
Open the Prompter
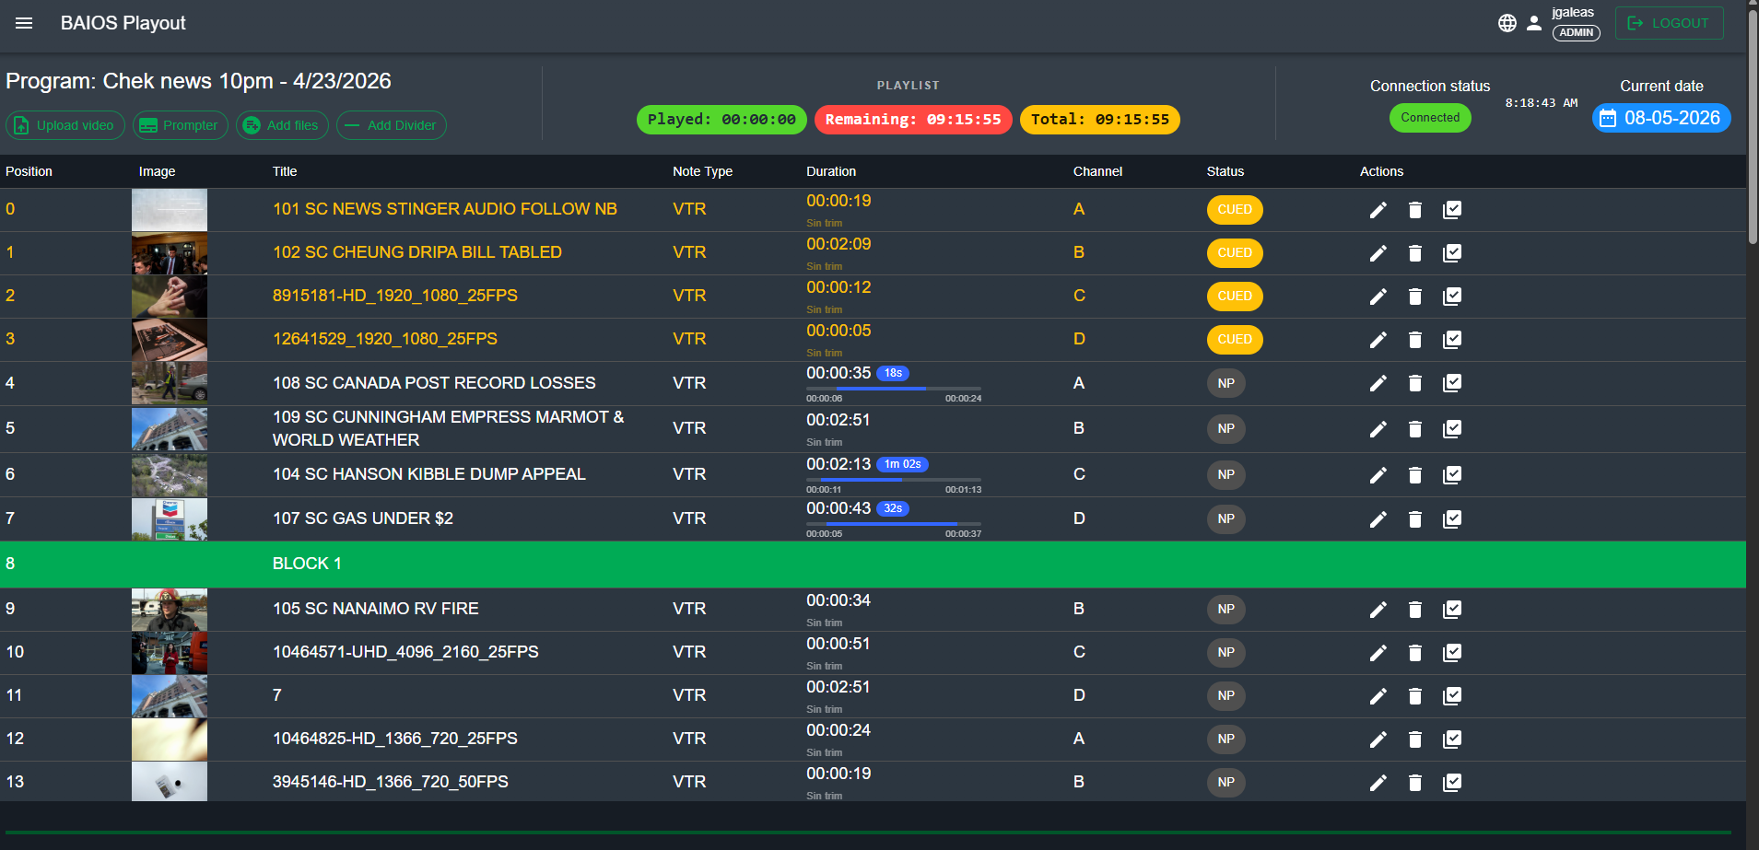coord(181,125)
